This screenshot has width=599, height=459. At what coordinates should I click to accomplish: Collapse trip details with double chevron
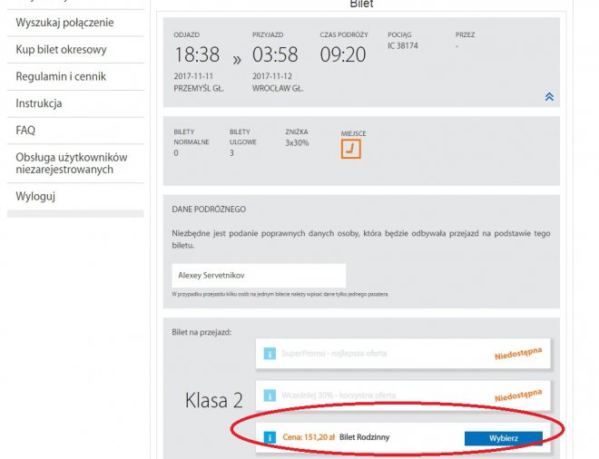tap(548, 97)
